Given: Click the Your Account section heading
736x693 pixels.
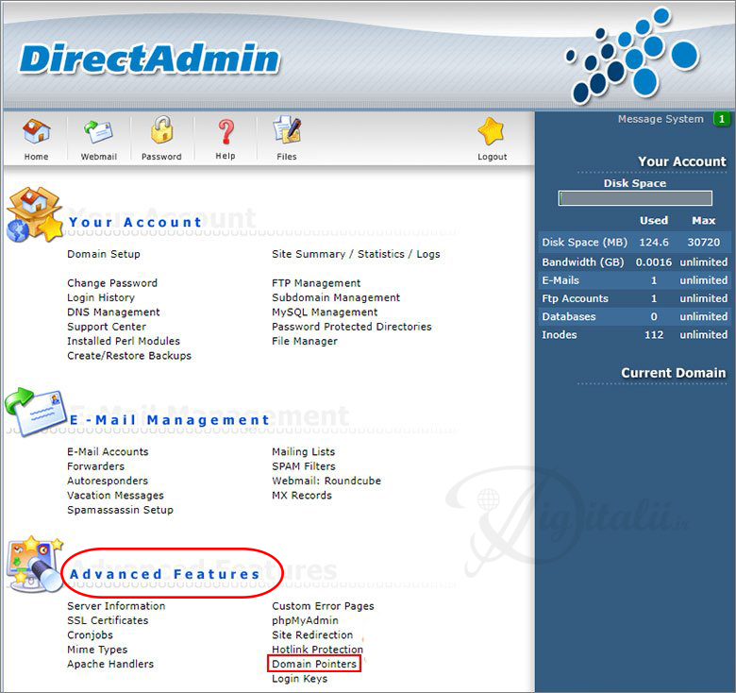Looking at the screenshot, I should [x=135, y=222].
